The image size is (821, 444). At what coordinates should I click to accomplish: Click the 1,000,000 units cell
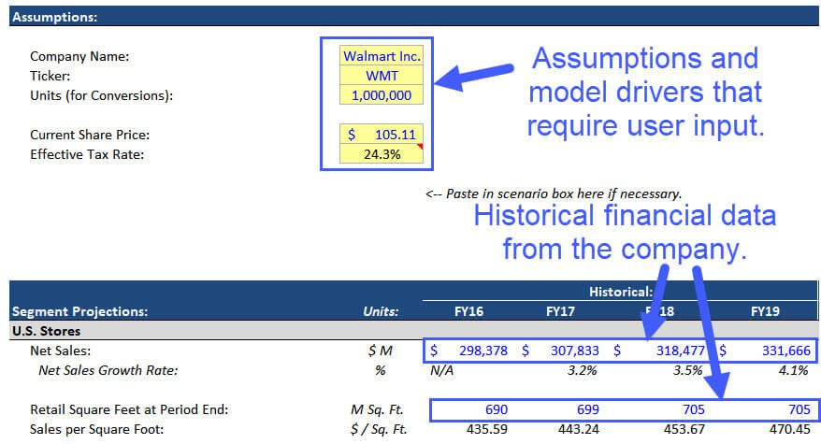(382, 95)
